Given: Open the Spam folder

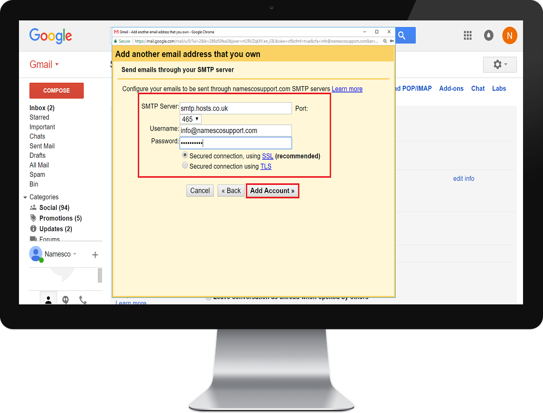Looking at the screenshot, I should click(x=37, y=174).
